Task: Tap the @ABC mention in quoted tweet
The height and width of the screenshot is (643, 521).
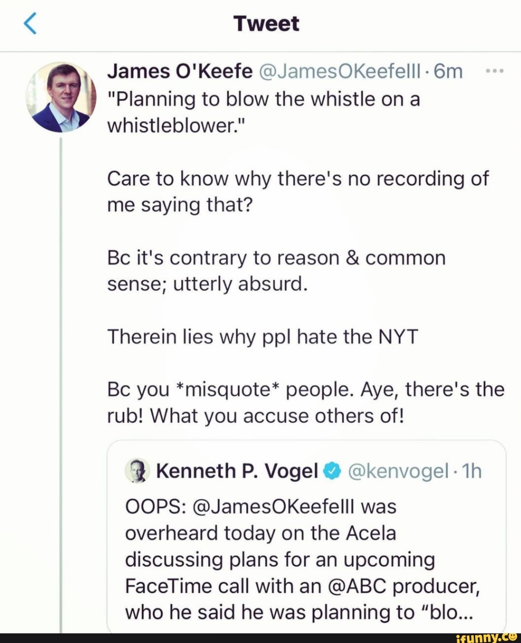Action: (356, 586)
